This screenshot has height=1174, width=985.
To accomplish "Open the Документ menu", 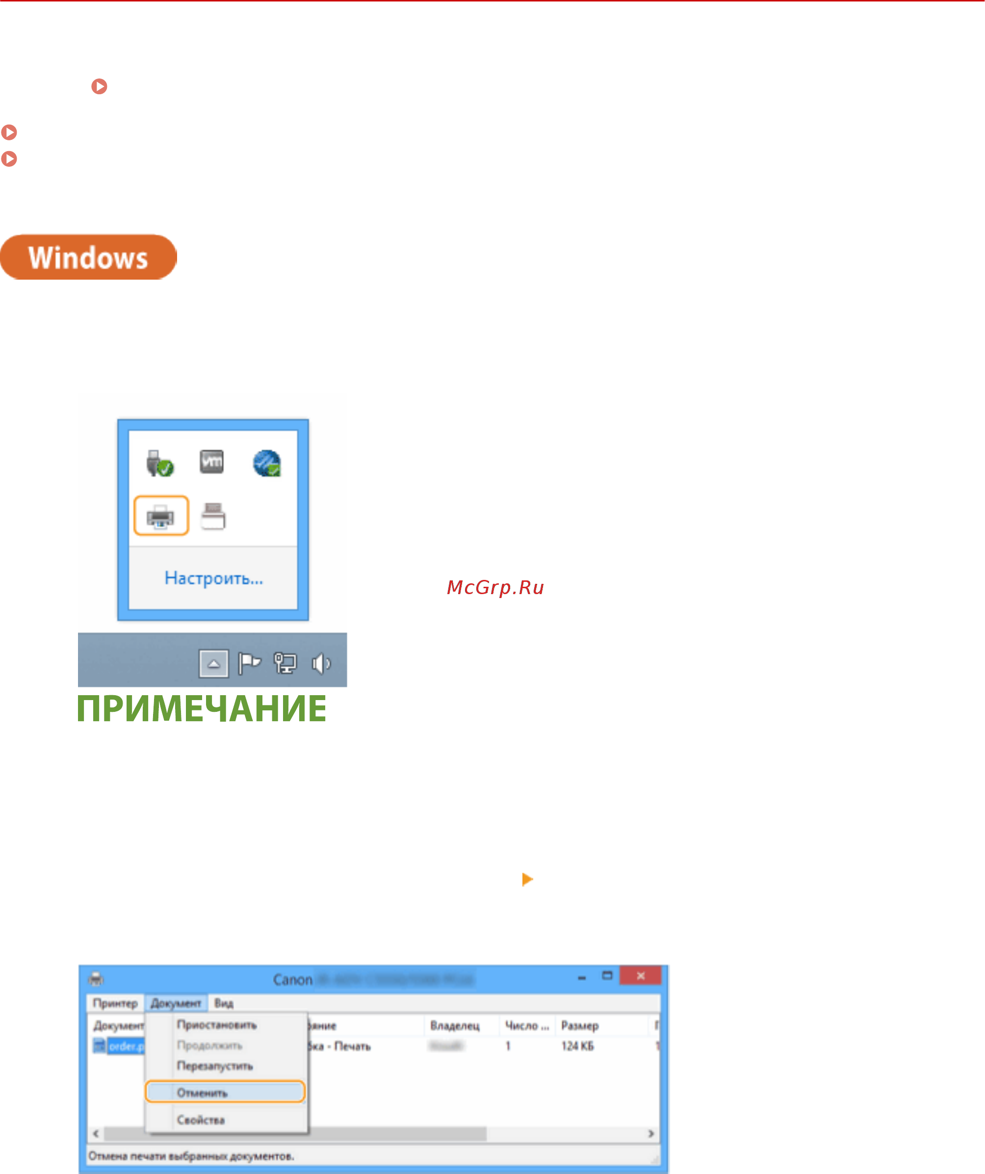I will point(176,1003).
